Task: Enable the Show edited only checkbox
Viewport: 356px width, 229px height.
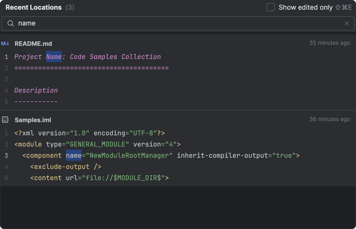Action: pos(270,7)
